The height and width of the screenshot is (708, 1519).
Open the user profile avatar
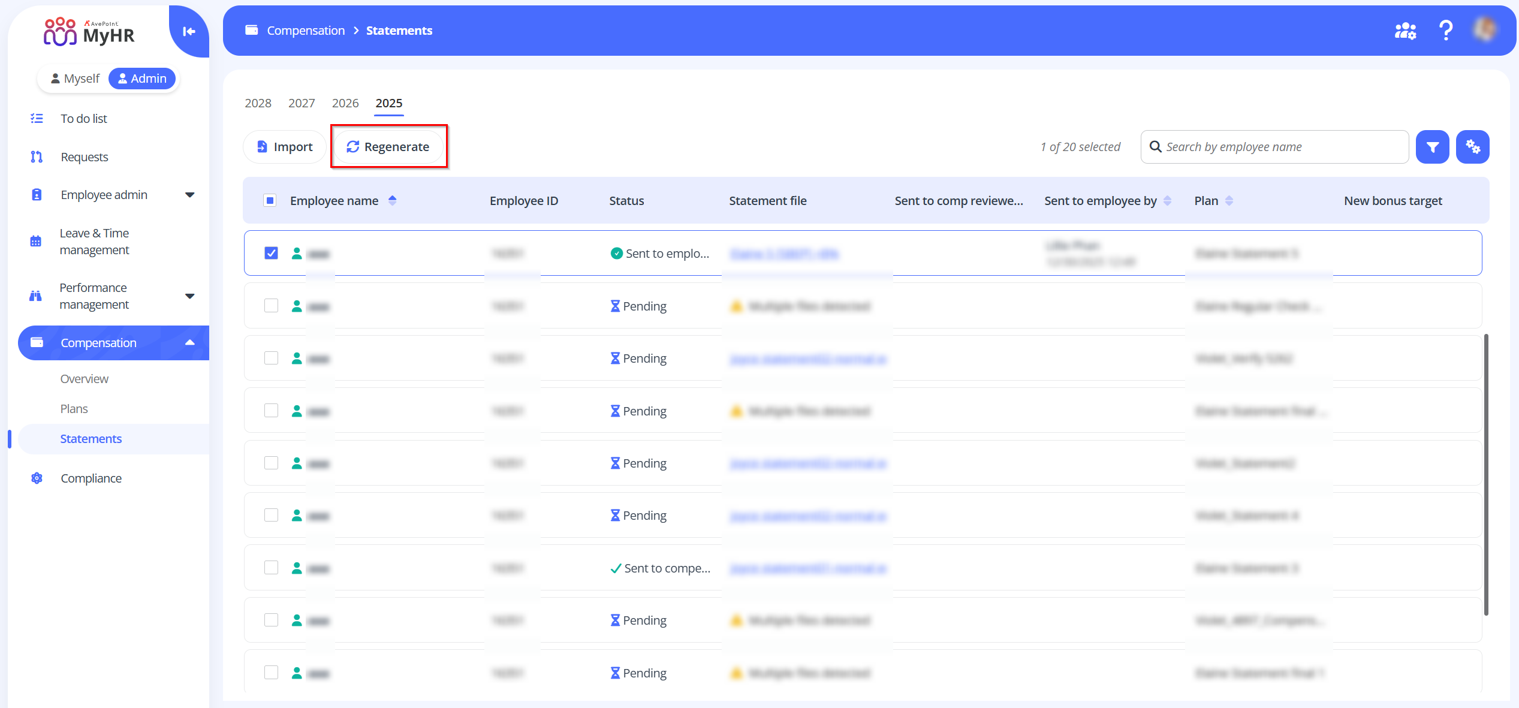1485,30
